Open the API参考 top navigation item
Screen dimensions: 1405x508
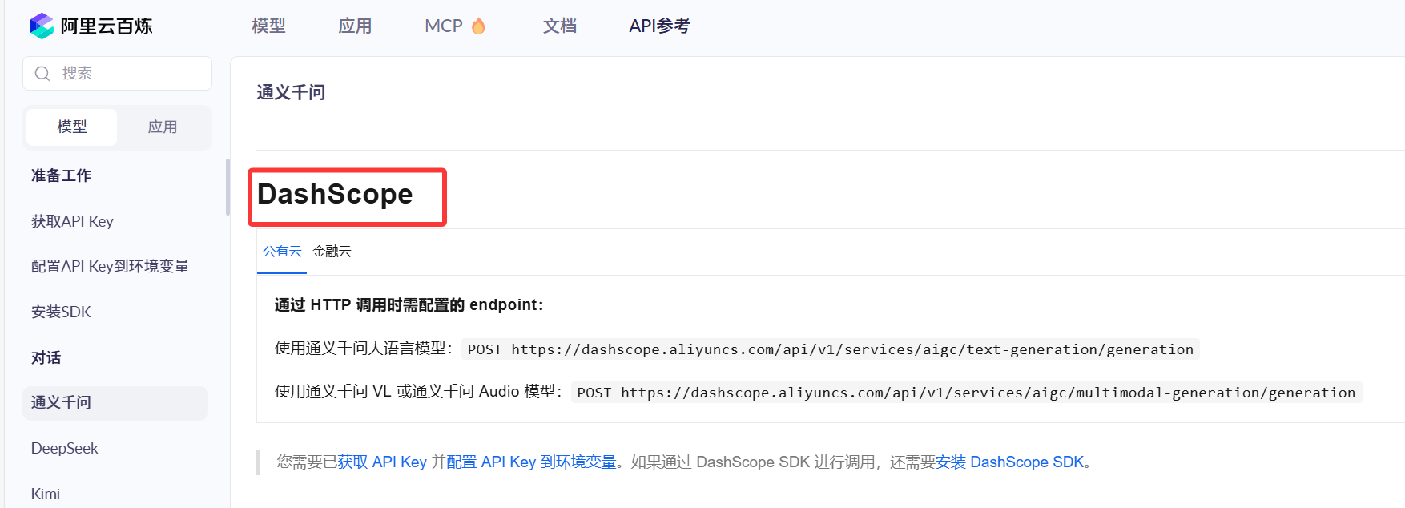[x=659, y=26]
